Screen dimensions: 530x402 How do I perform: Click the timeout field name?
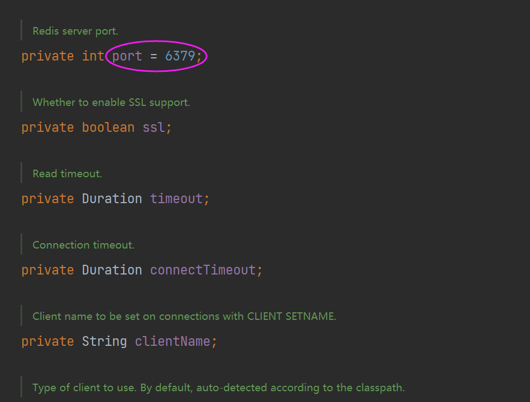coord(176,199)
